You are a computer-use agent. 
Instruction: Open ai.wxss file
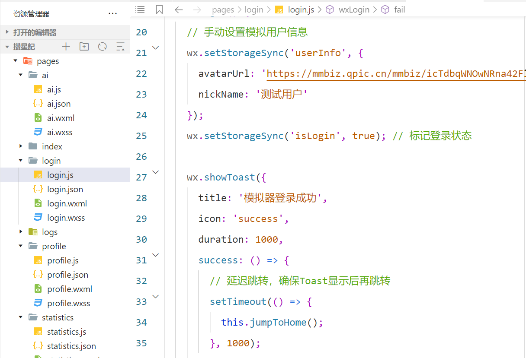60,132
